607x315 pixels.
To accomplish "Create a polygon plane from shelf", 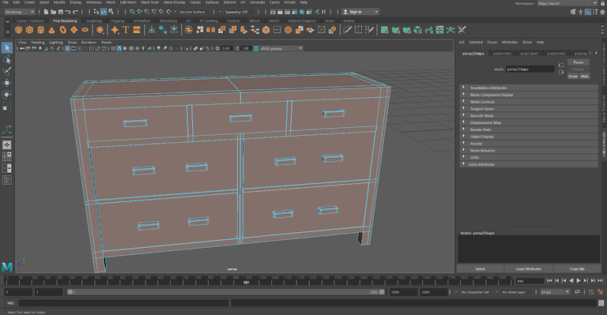I will point(74,30).
